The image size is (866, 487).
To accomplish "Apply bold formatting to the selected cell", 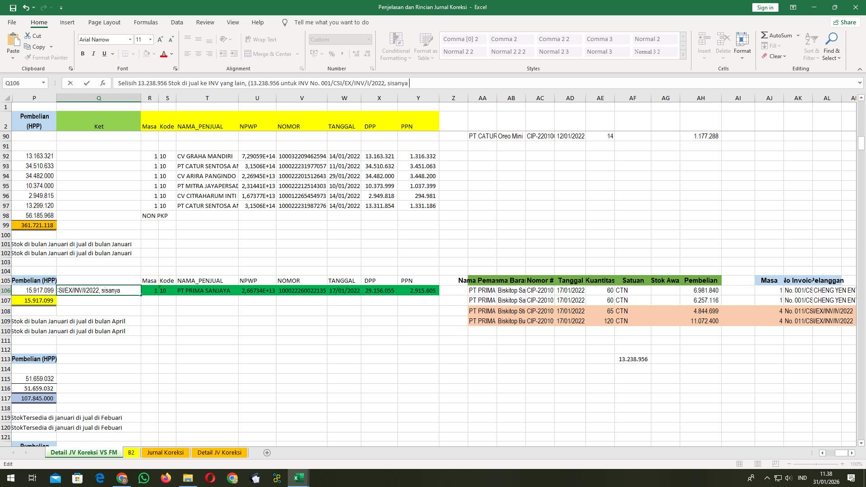I will pos(83,54).
